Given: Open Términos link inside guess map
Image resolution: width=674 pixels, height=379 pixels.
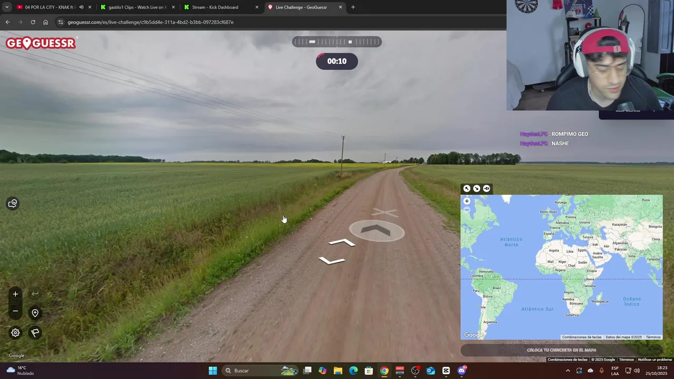Looking at the screenshot, I should click(x=653, y=337).
